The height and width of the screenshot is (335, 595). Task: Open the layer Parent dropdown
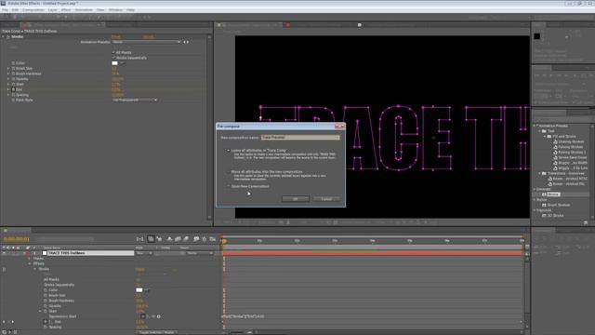coord(200,253)
